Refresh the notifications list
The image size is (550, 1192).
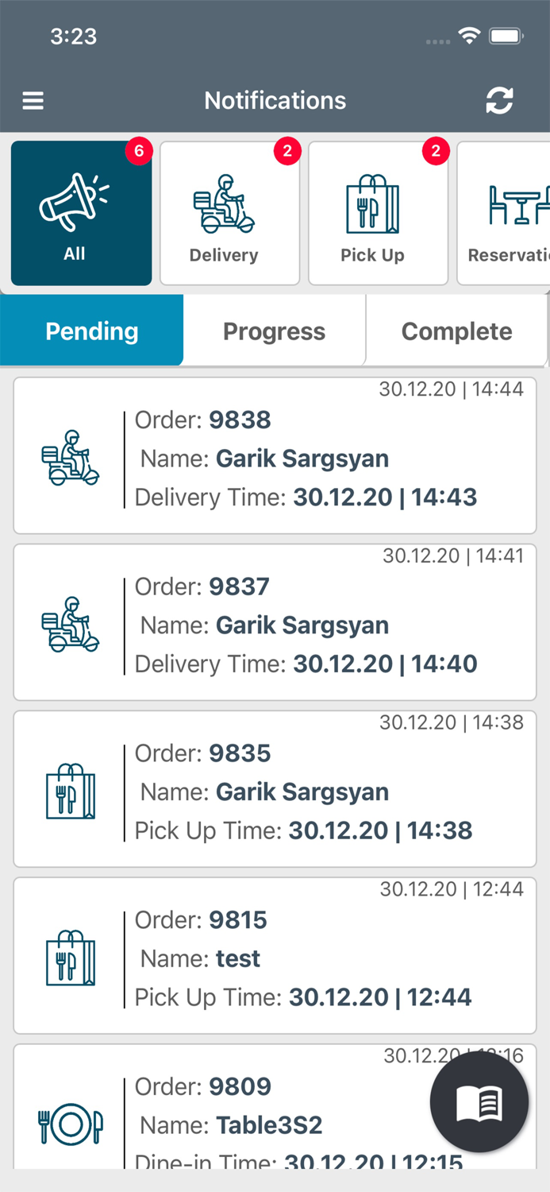tap(499, 101)
